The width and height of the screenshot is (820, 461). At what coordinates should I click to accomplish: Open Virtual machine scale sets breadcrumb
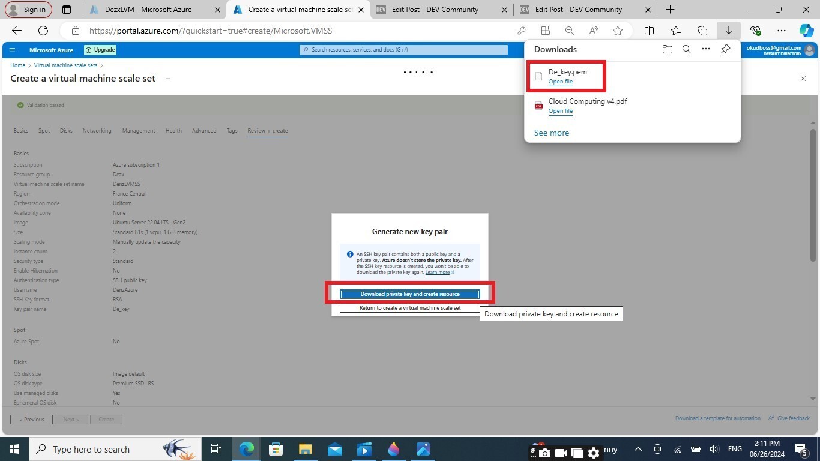[x=65, y=65]
